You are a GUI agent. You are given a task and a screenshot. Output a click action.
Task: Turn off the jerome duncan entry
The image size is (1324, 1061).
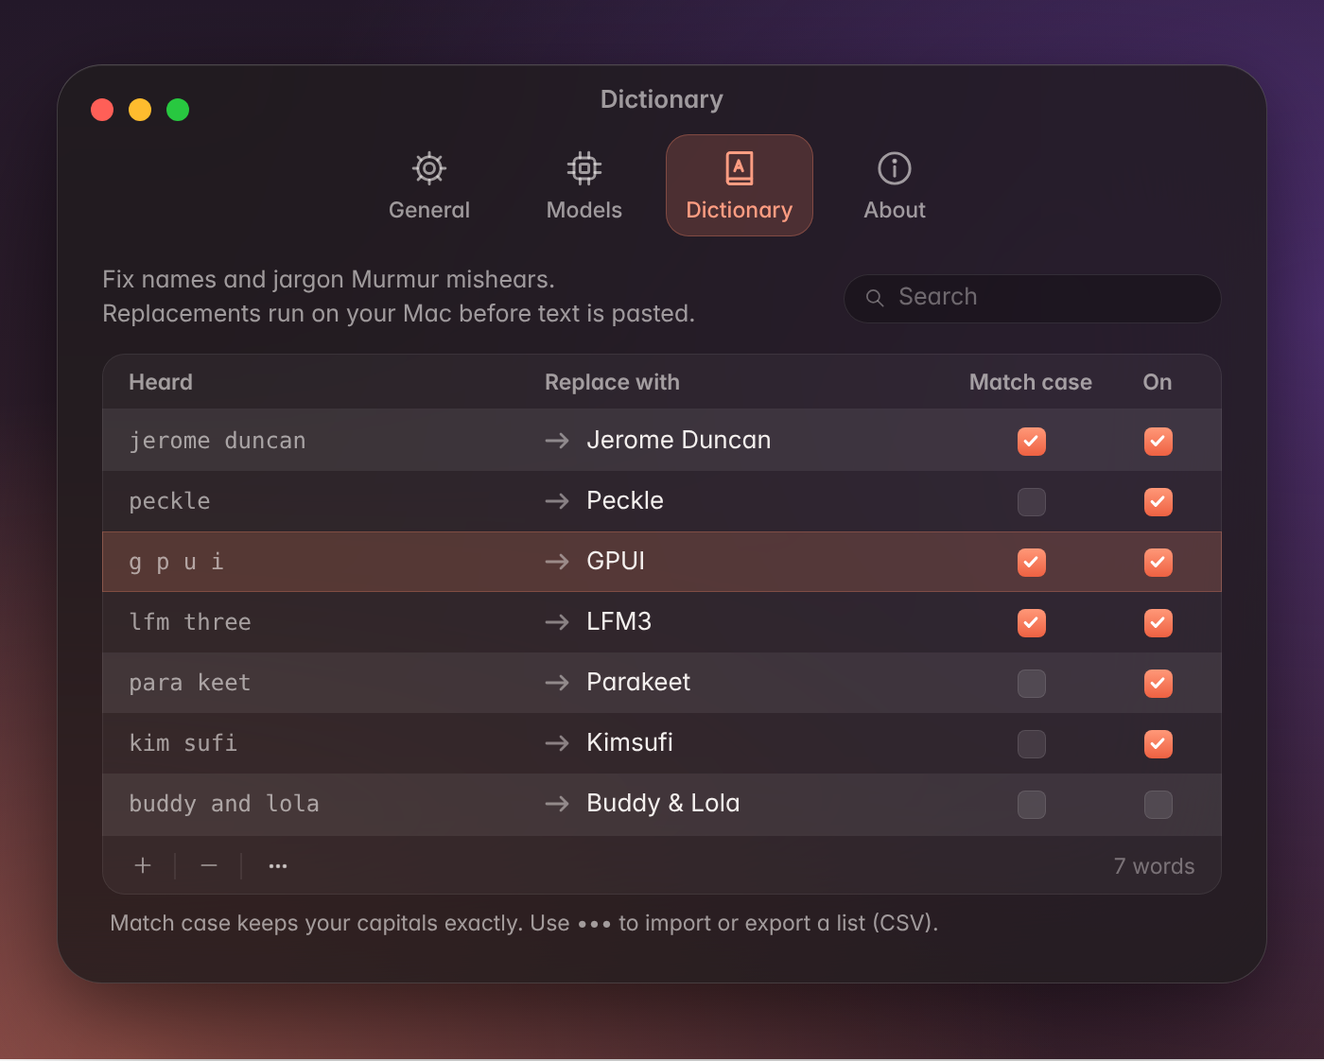pyautogui.click(x=1158, y=442)
